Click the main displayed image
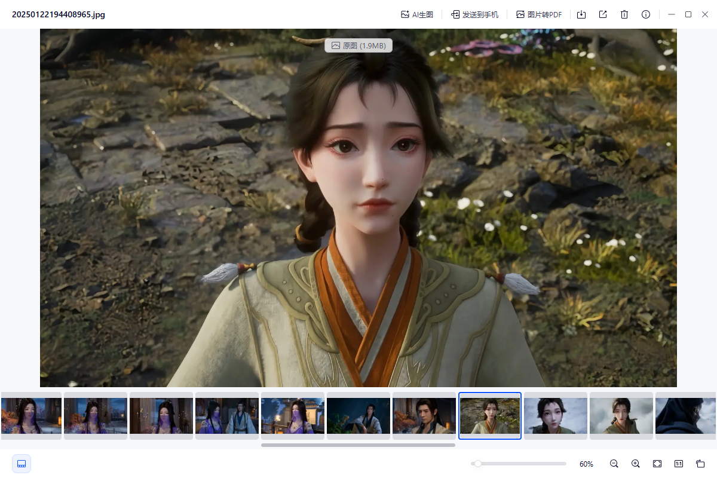This screenshot has height=478, width=717. point(358,208)
